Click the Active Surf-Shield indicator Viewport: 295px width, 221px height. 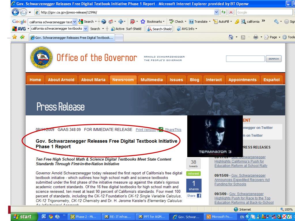pos(126,29)
